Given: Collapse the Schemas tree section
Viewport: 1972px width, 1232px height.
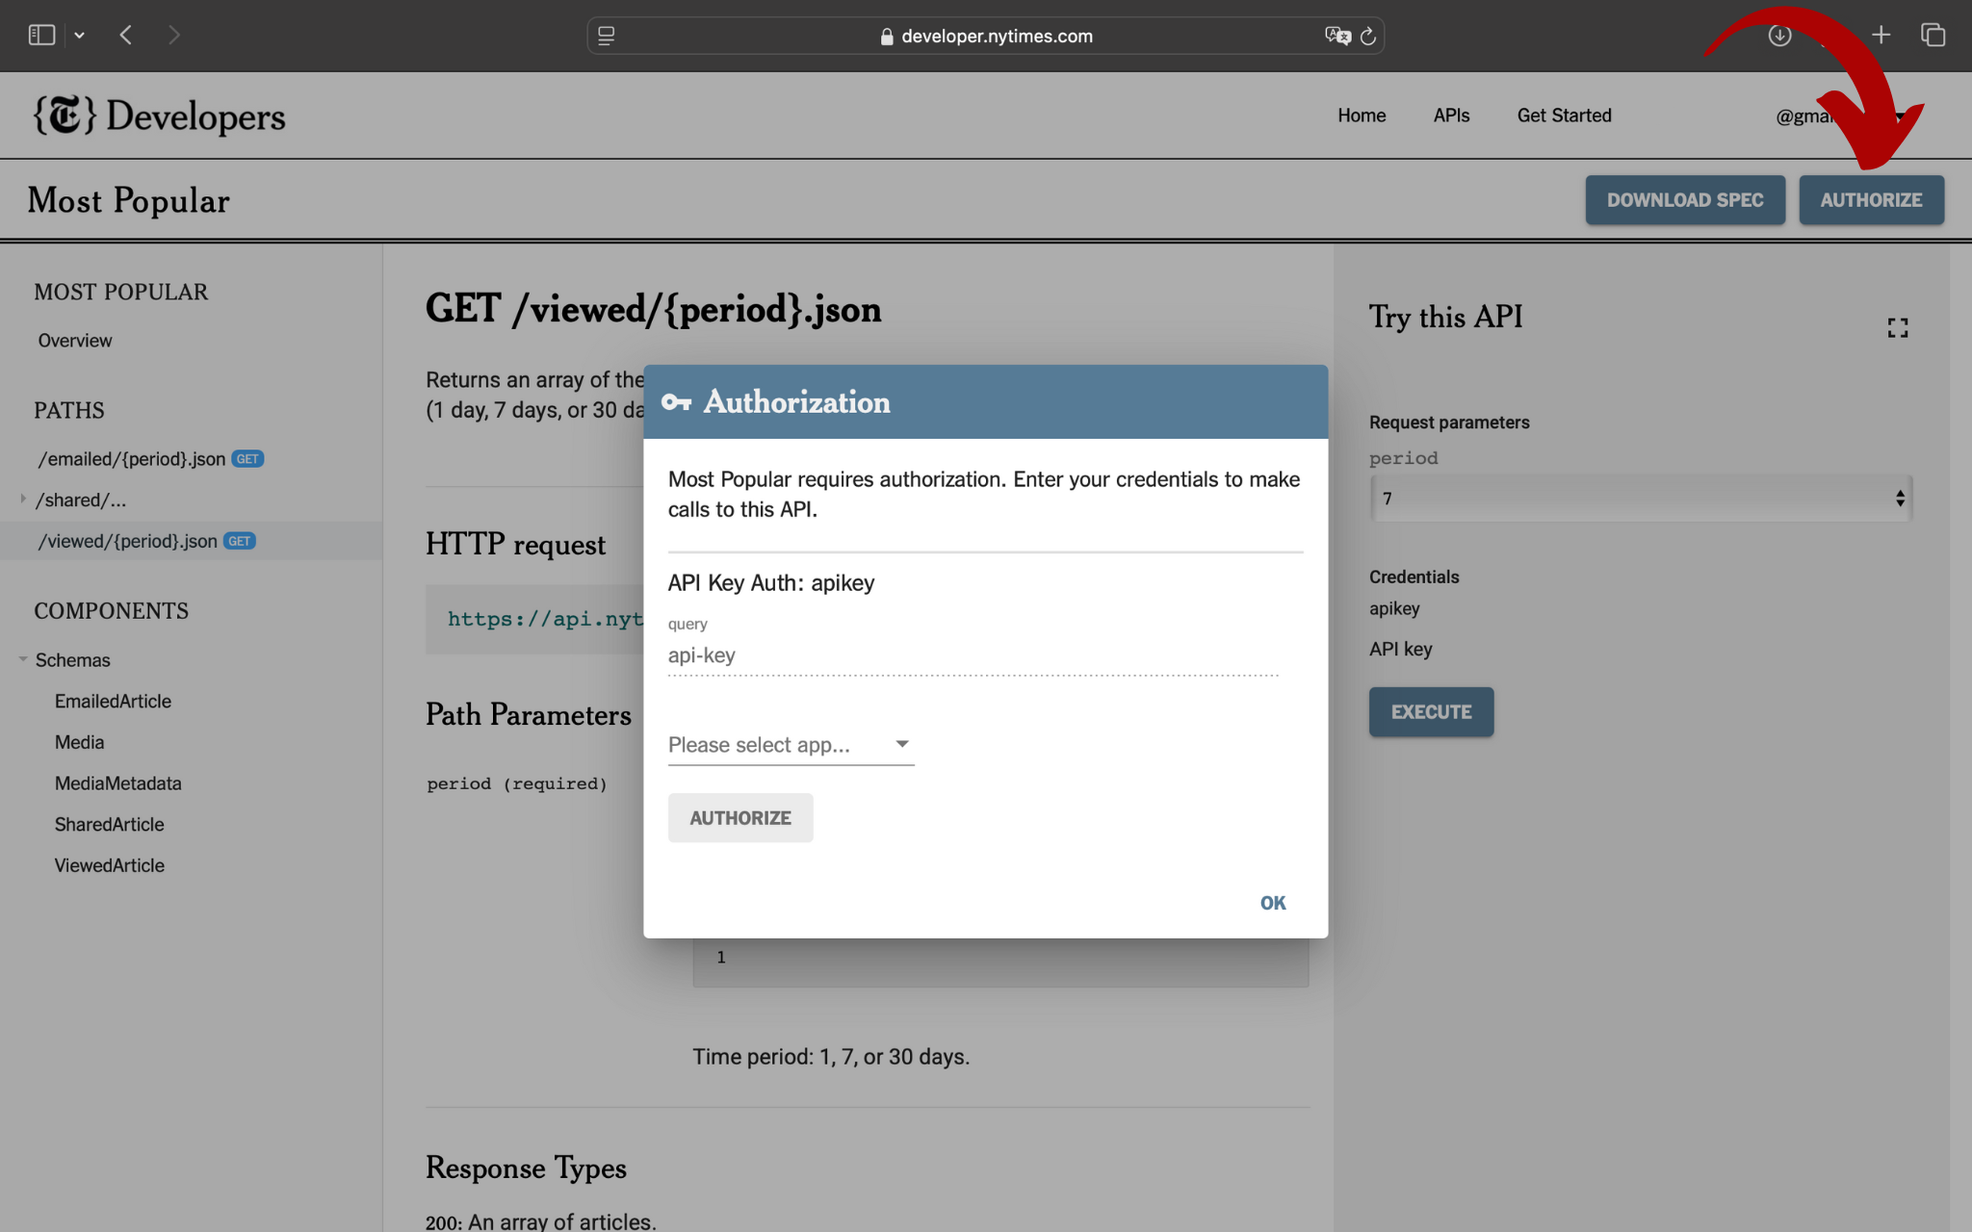Looking at the screenshot, I should click(22, 659).
